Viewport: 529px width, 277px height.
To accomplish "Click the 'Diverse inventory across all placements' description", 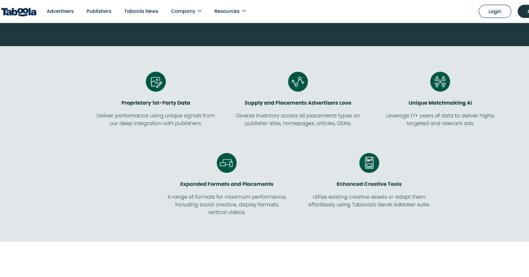I will pos(298,120).
